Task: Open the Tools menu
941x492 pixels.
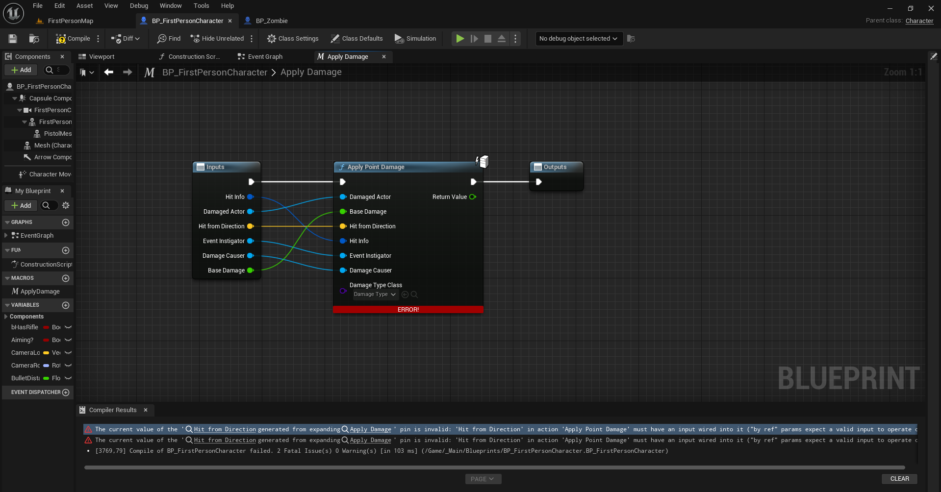Action: coord(201,6)
